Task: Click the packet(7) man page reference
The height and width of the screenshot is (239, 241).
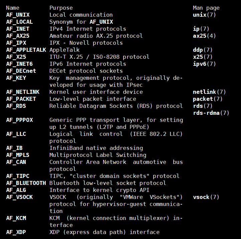Action: 208,99
